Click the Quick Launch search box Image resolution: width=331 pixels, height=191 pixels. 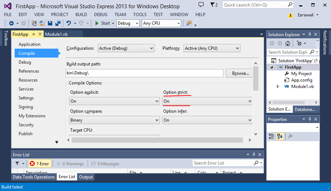258,5
